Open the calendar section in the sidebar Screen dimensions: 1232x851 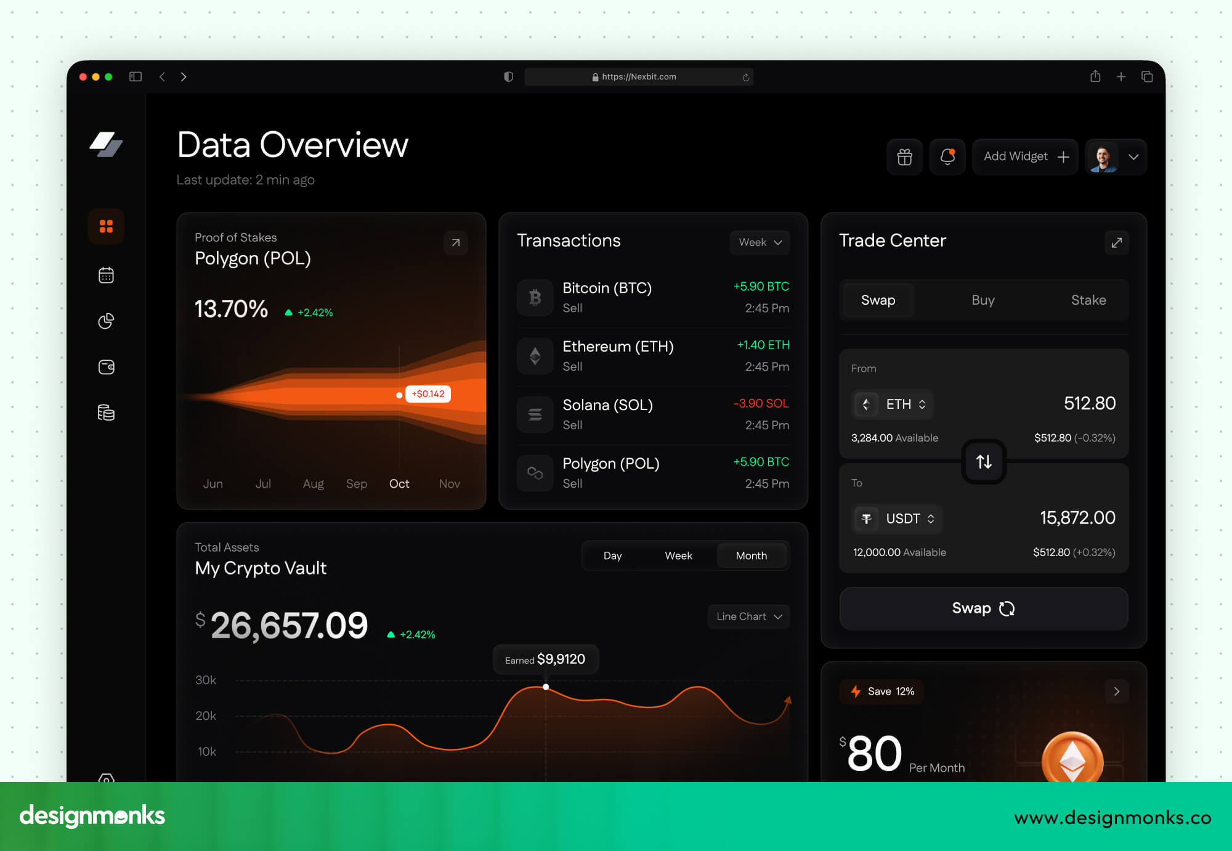[106, 275]
